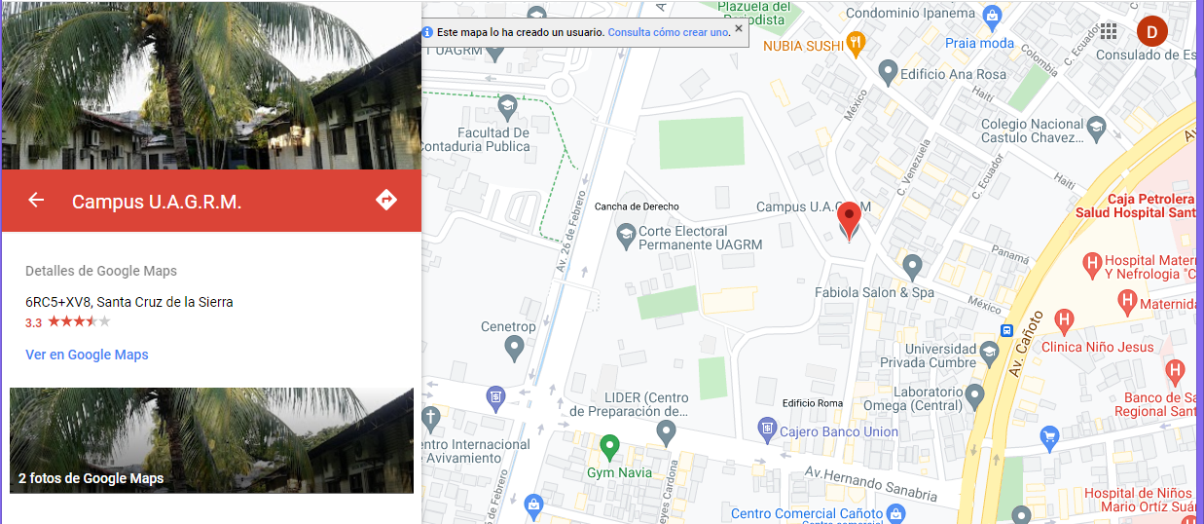
Task: Open the account avatar with letter D
Action: click(x=1151, y=31)
